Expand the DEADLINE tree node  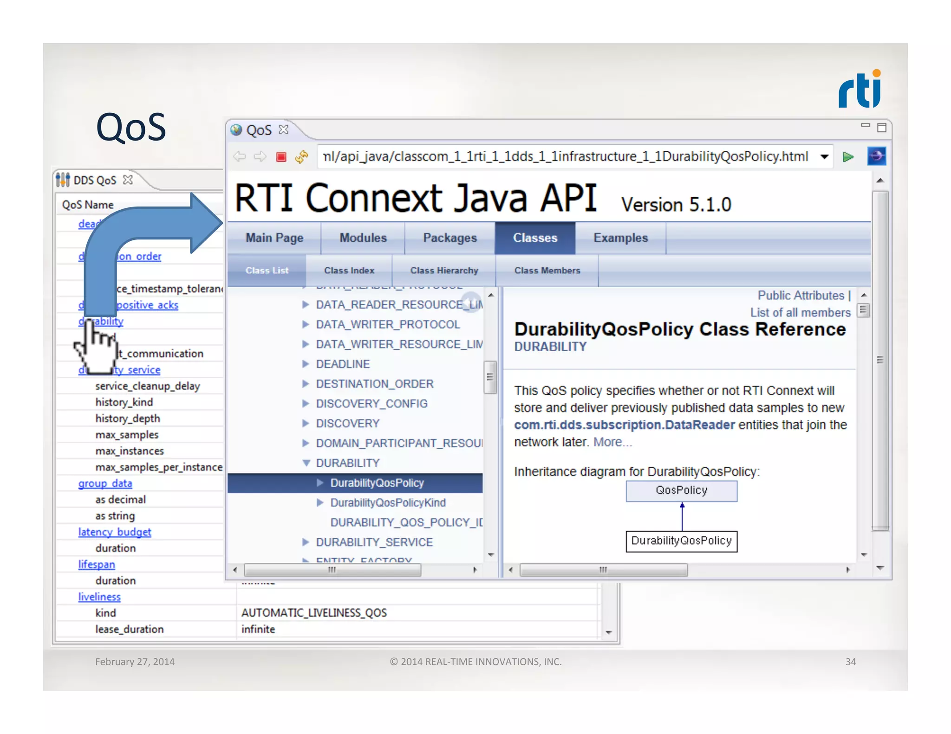coord(306,364)
